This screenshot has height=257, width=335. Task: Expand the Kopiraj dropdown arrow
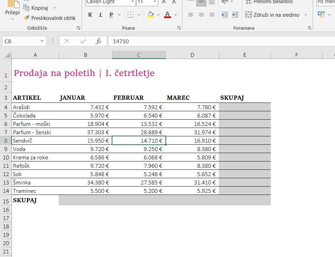pos(54,8)
